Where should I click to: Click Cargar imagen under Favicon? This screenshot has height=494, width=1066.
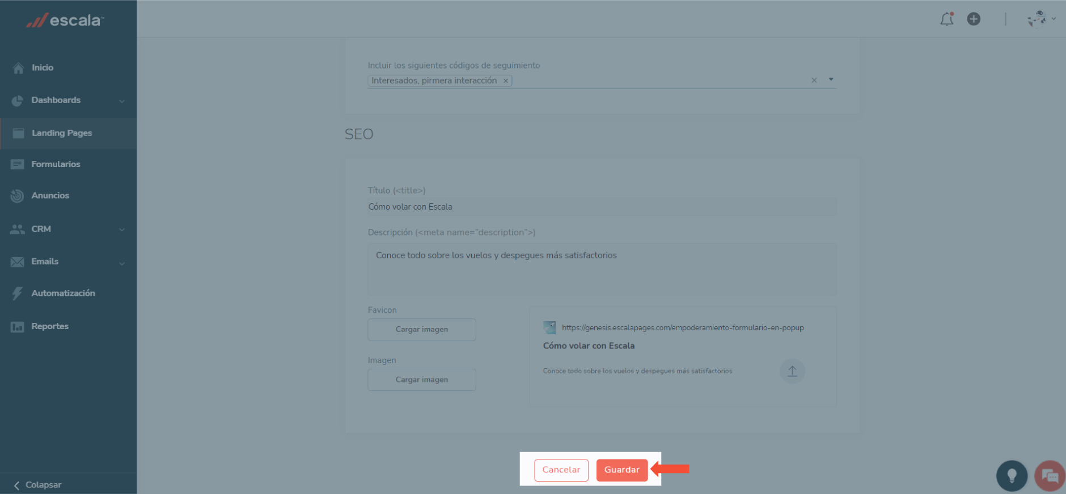point(421,330)
